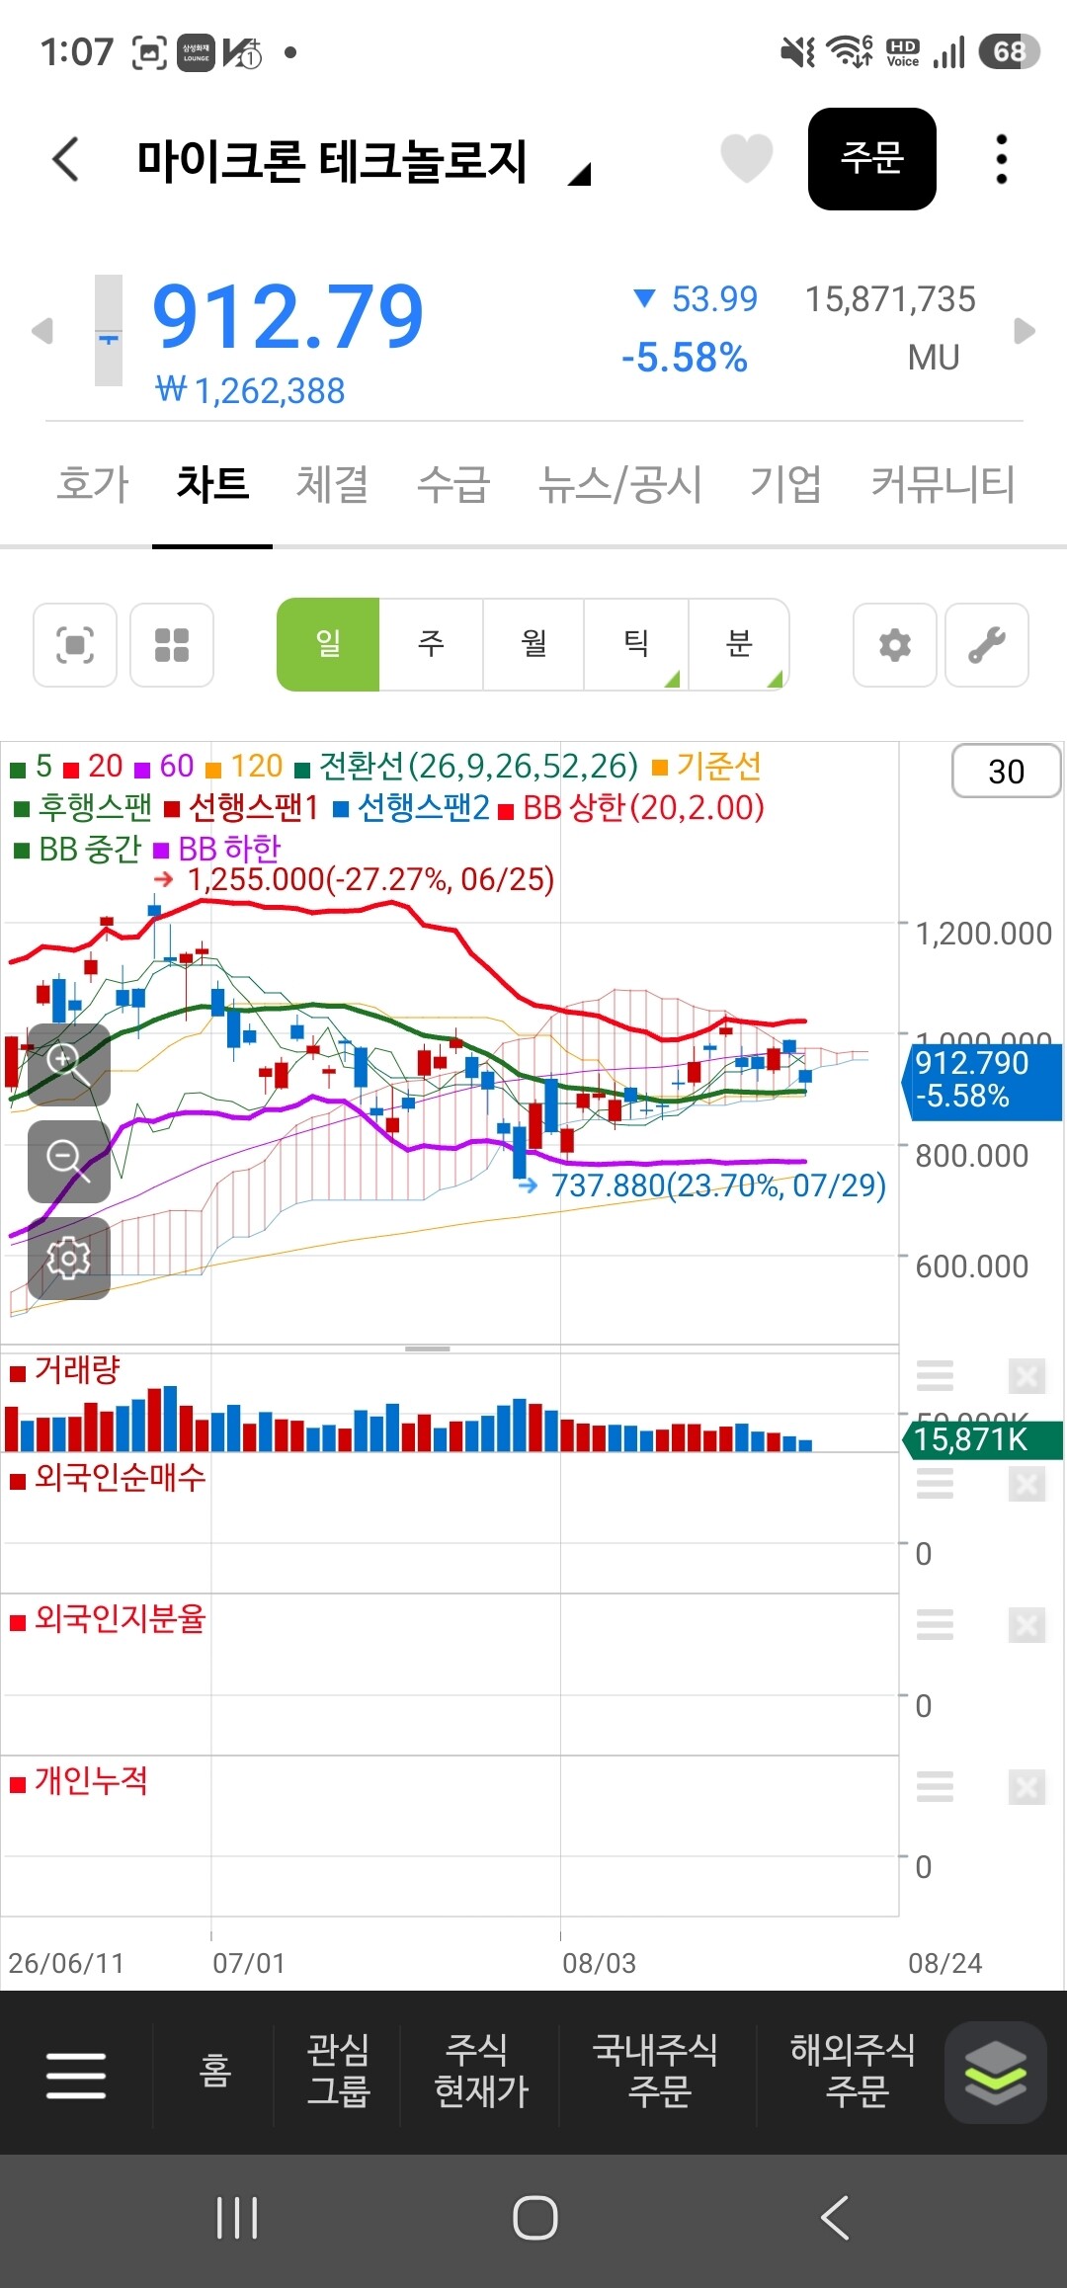This screenshot has height=2288, width=1067.
Task: Tap the Android back navigation button
Action: click(x=835, y=2218)
